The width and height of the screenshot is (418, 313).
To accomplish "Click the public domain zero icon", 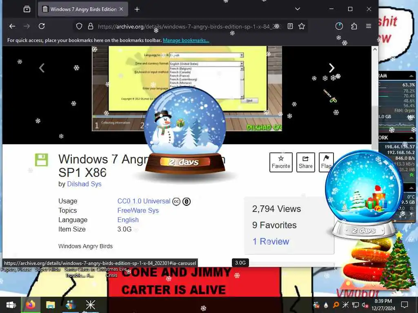I will point(187,202).
